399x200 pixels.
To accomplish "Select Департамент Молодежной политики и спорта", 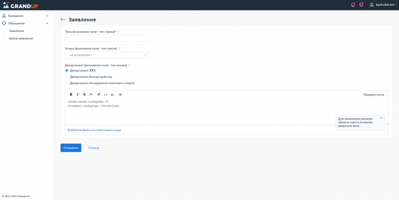I will 67,83.
